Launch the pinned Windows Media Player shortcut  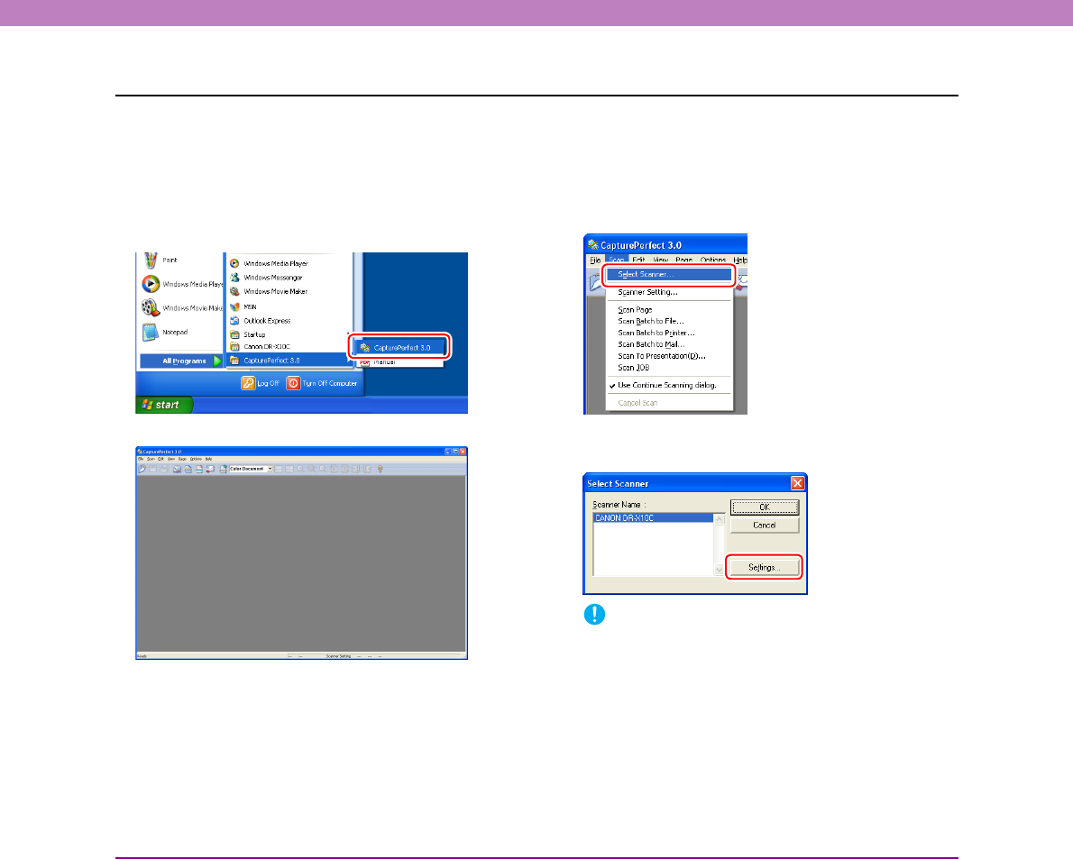[181, 284]
